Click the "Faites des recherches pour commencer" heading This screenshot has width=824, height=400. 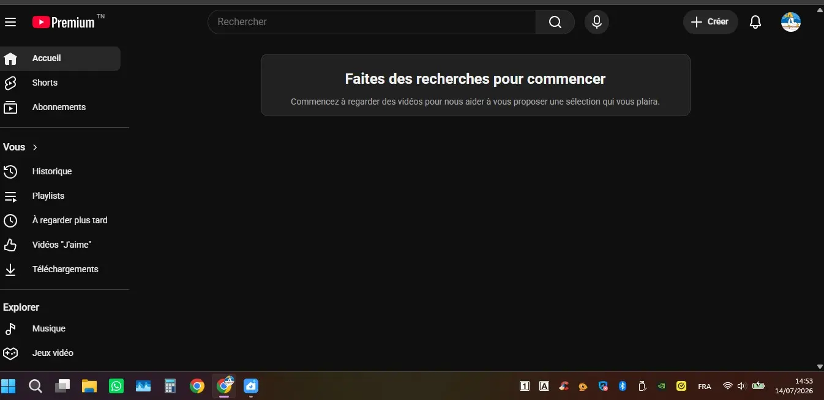click(475, 79)
